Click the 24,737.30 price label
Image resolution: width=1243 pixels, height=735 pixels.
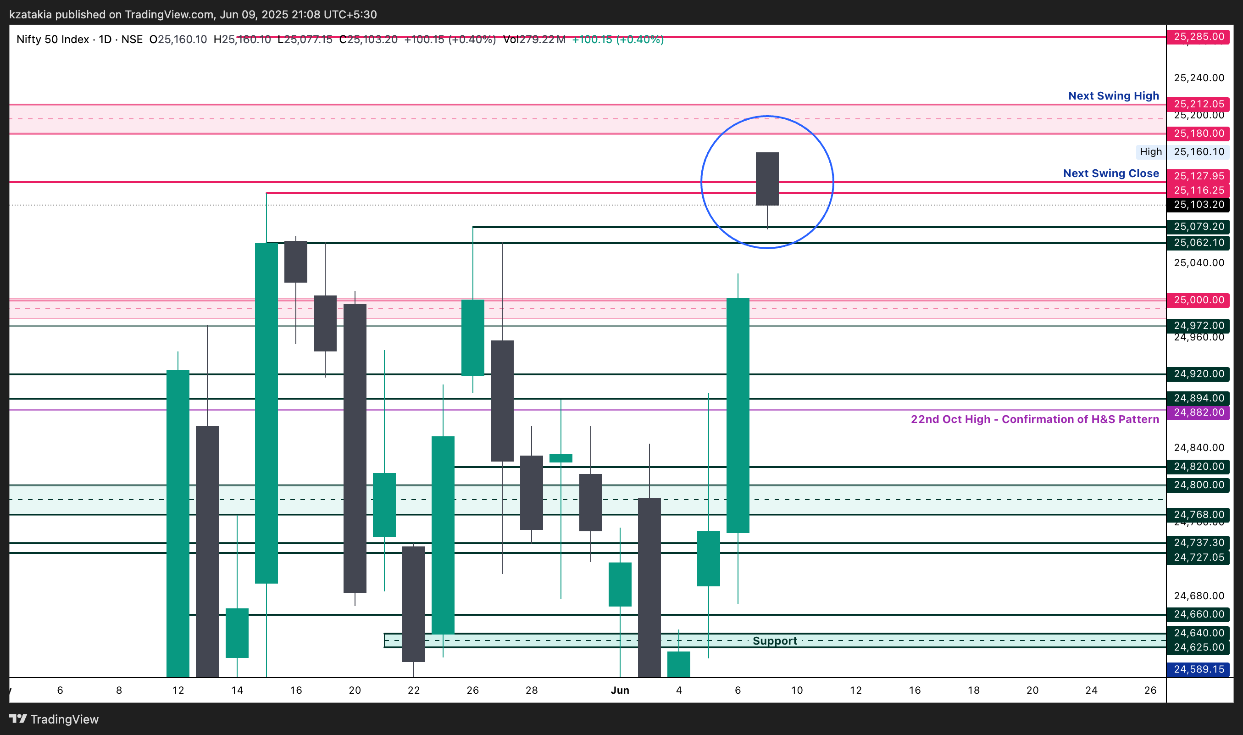click(1198, 543)
